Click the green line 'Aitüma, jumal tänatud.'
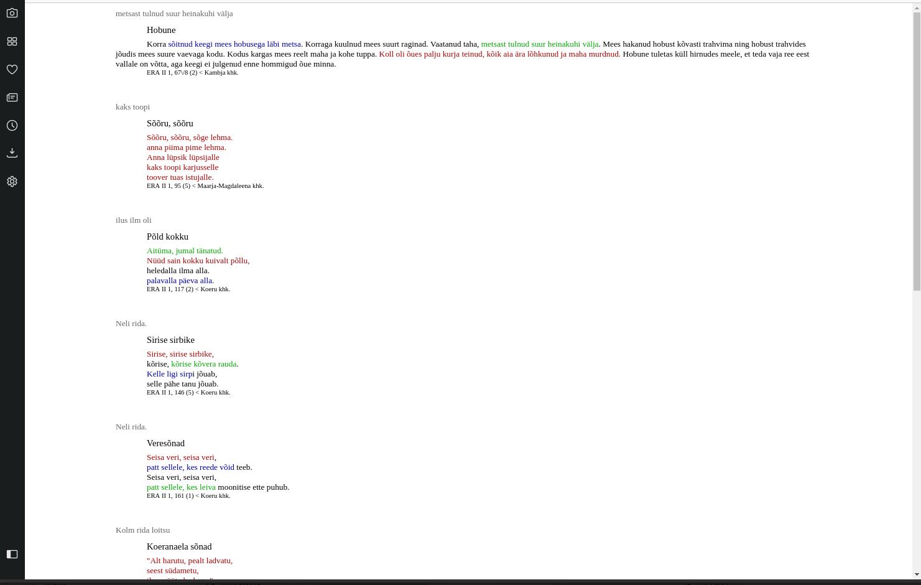The height and width of the screenshot is (585, 921). coord(185,251)
